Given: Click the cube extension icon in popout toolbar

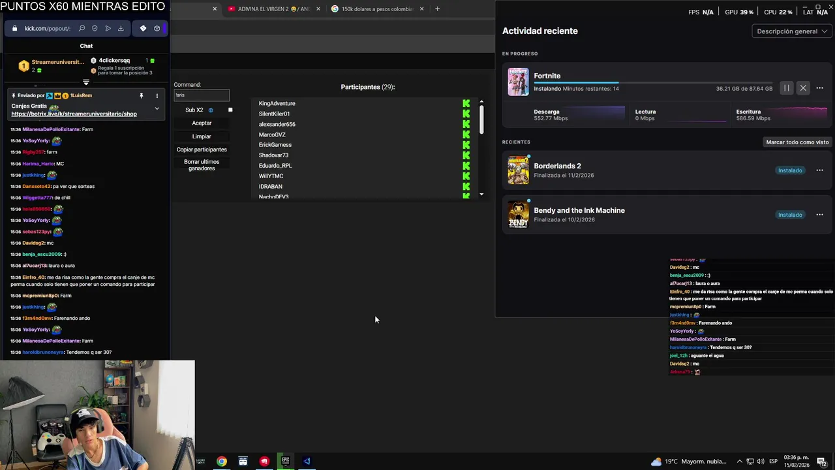Looking at the screenshot, I should pyautogui.click(x=157, y=29).
